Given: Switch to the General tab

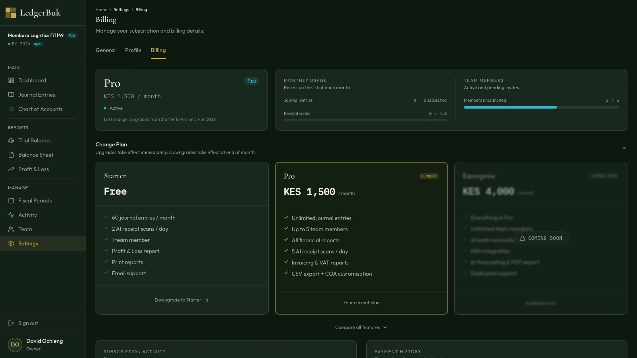Looking at the screenshot, I should (x=106, y=50).
